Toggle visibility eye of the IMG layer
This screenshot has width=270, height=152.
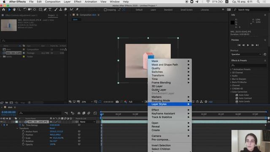point(1,122)
